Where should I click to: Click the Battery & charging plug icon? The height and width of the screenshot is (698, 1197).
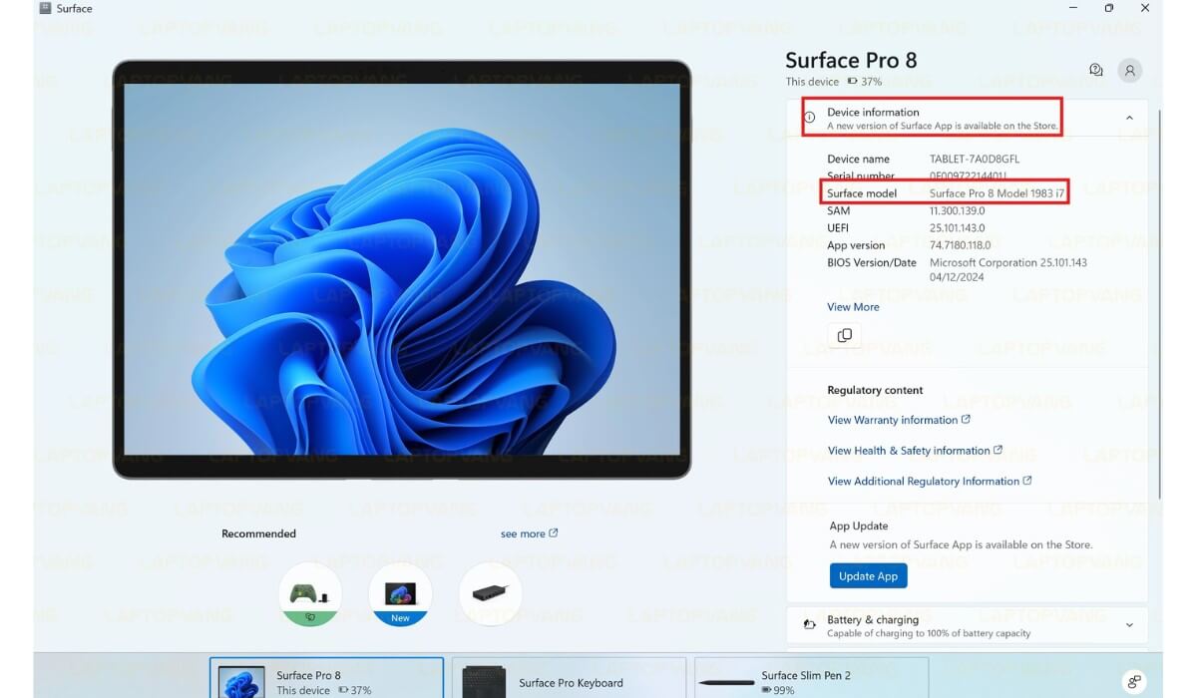(x=810, y=626)
